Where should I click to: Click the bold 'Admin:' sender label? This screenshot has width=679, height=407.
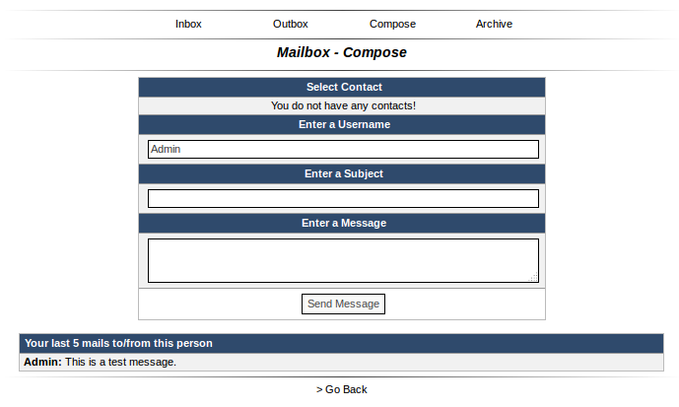pos(43,362)
